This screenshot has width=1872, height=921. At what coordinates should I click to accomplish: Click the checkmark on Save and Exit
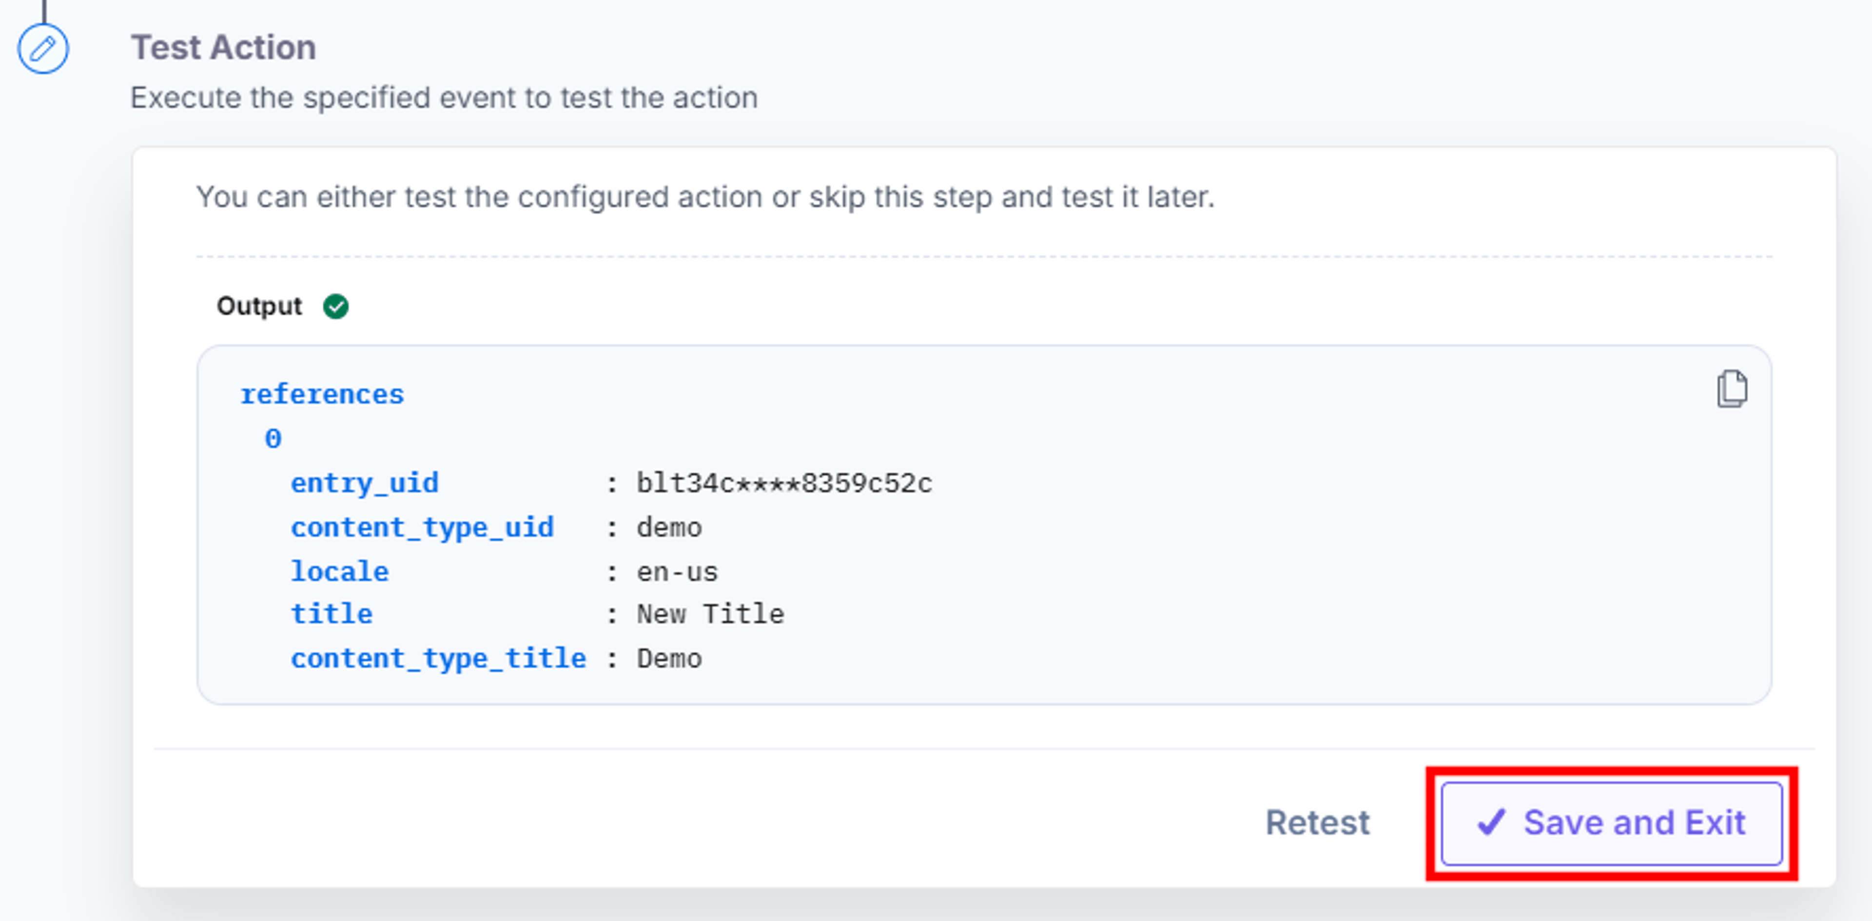coord(1492,822)
